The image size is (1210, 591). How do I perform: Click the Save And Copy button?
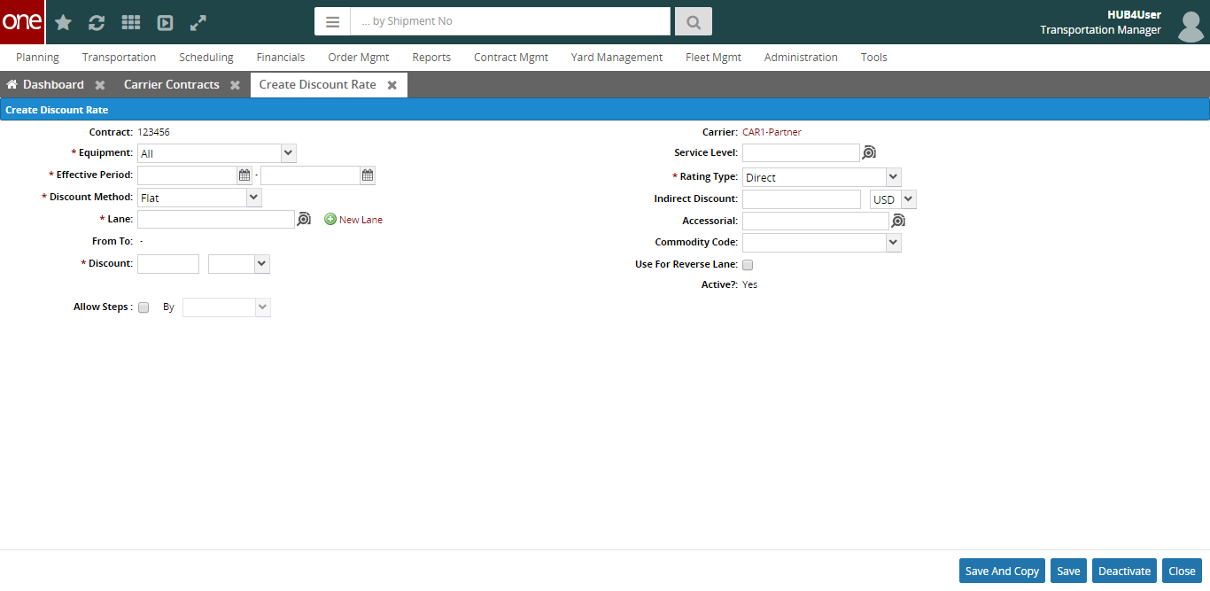[1002, 571]
